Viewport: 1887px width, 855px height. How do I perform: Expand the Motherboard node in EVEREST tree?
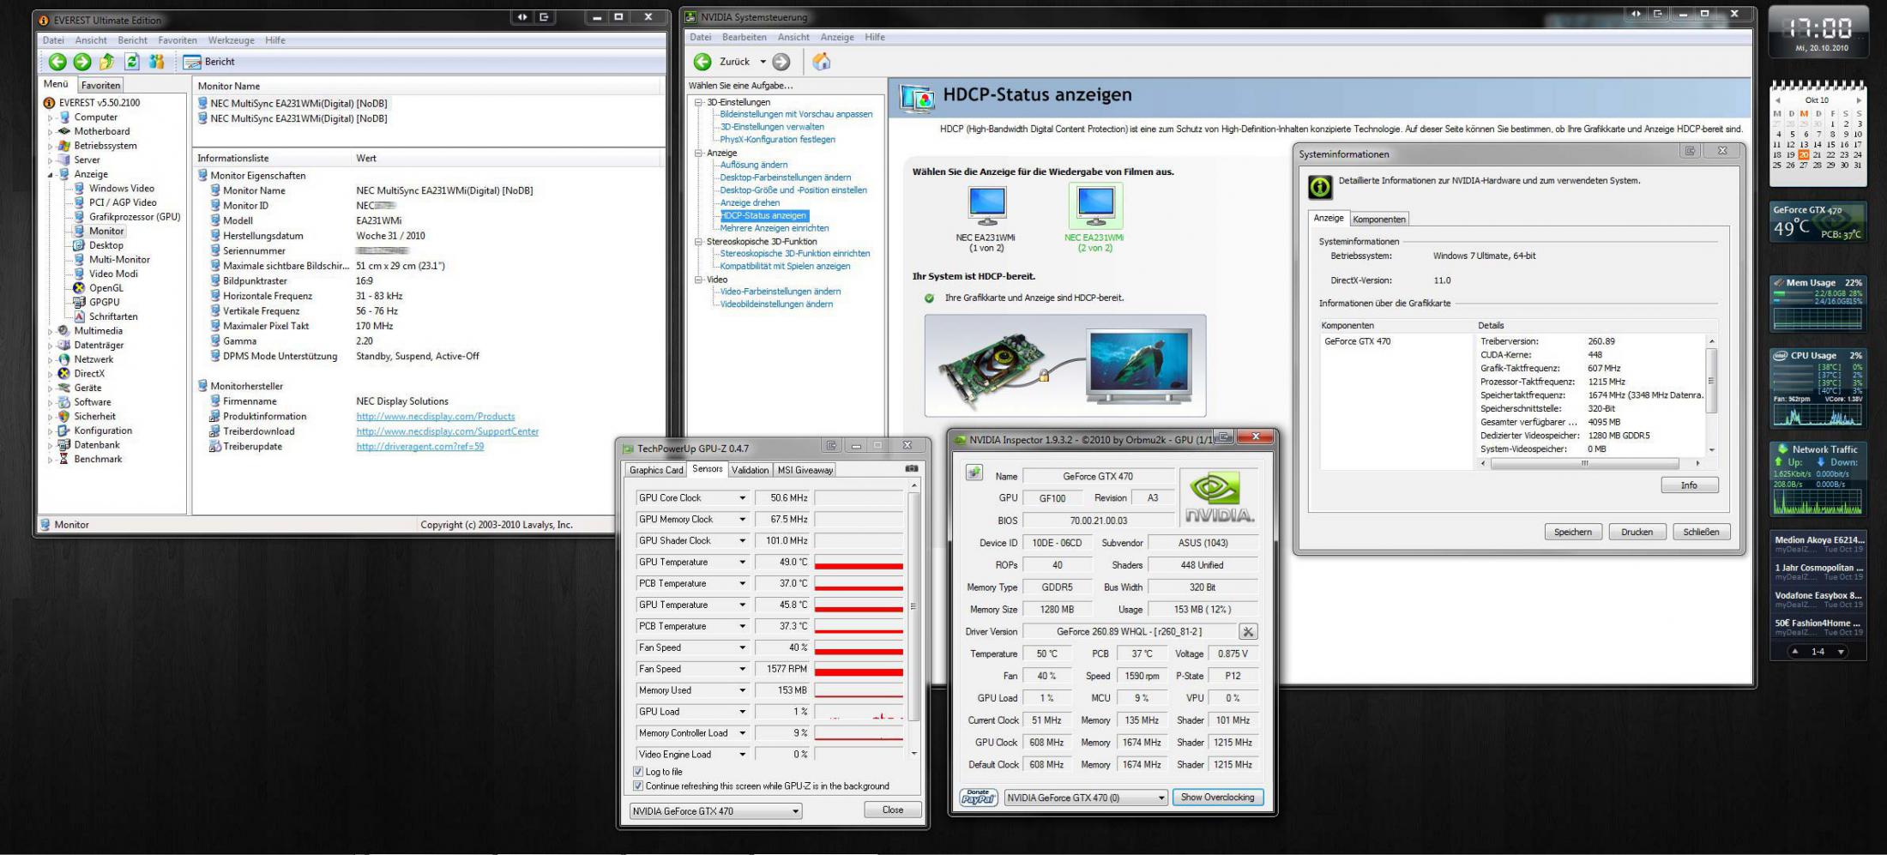pos(51,132)
